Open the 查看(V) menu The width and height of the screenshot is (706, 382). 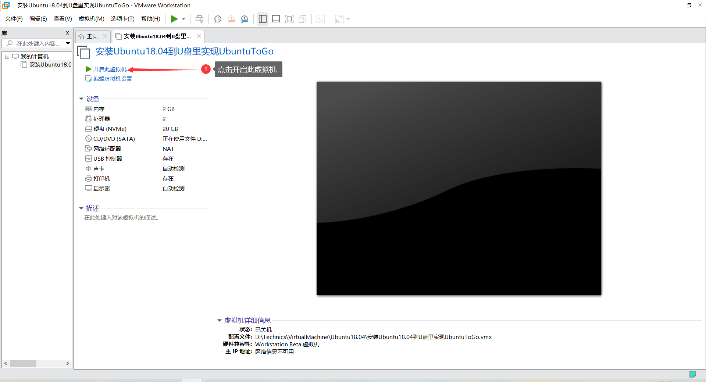click(x=63, y=19)
